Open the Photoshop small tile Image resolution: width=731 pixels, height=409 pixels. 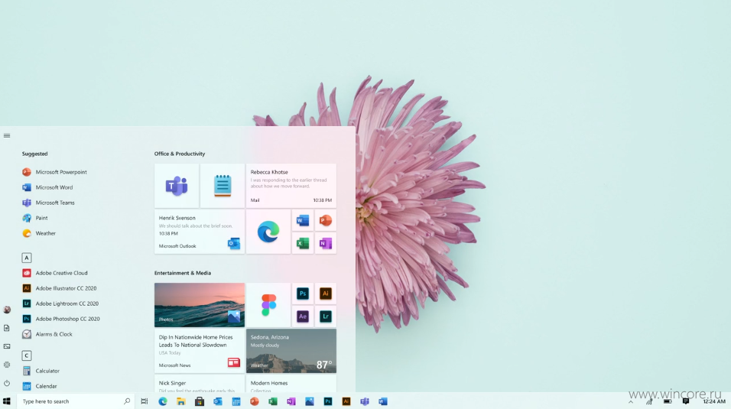(303, 294)
